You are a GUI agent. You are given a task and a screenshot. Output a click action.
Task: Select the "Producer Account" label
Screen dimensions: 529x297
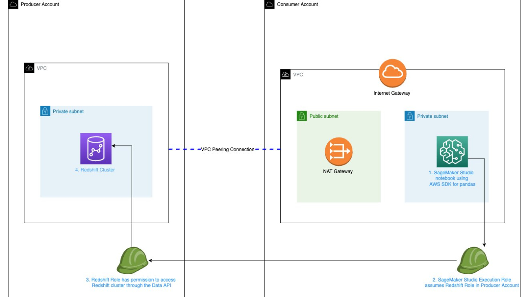(x=40, y=4)
